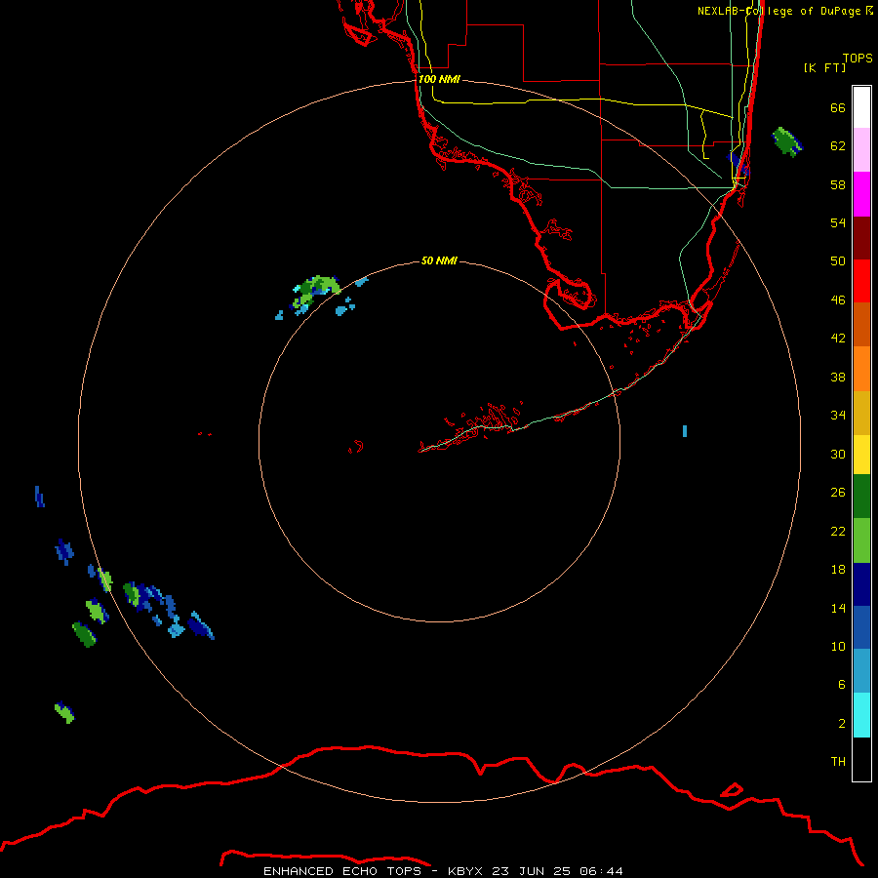The height and width of the screenshot is (878, 878).
Task: Click the '22' legend value
Action: (x=838, y=532)
